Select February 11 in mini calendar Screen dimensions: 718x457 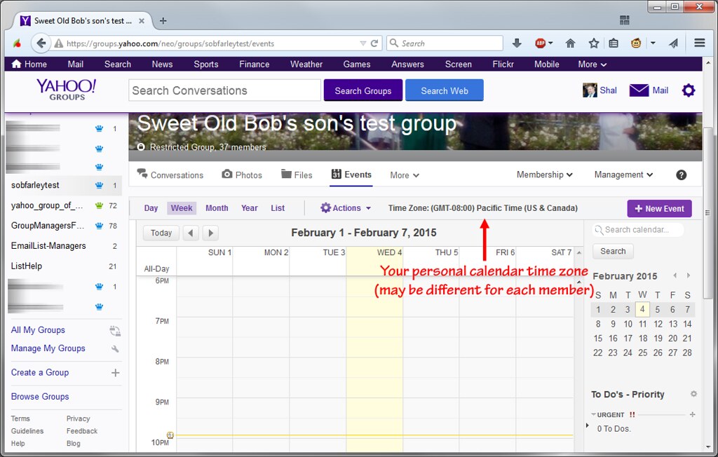pos(642,324)
